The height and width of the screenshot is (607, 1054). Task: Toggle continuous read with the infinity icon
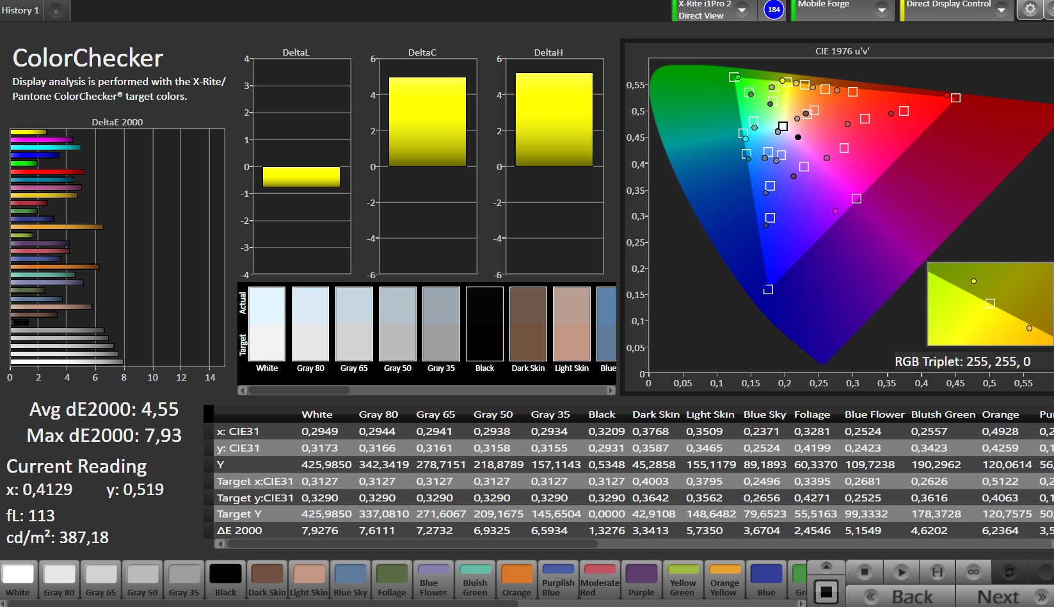click(x=973, y=571)
